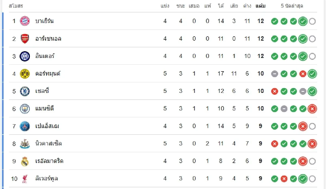This screenshot has height=189, width=326.
Task: Click the Newcastle United club crest
Action: [25, 144]
